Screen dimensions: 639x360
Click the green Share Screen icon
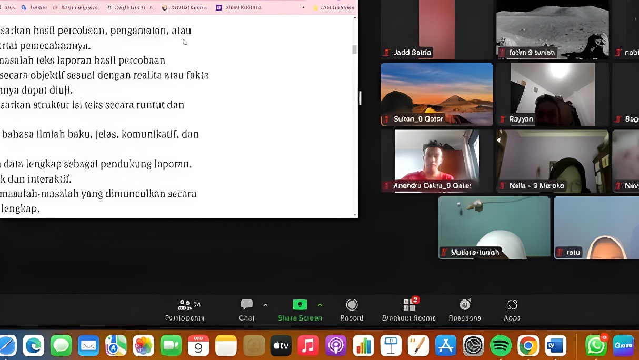click(x=299, y=305)
